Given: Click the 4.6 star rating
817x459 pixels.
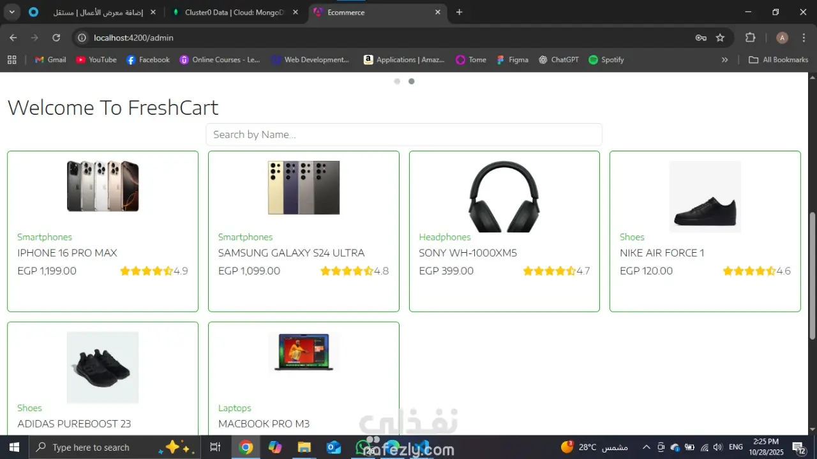Looking at the screenshot, I should [x=756, y=271].
